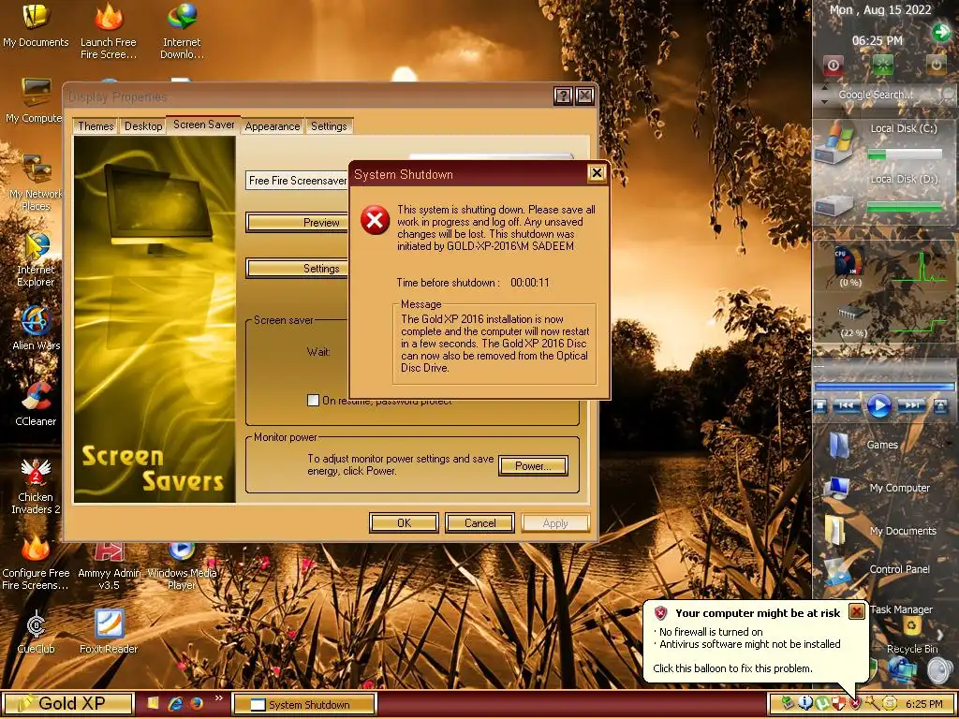Click red shutdown button in sidebar
The height and width of the screenshot is (719, 959).
click(833, 65)
